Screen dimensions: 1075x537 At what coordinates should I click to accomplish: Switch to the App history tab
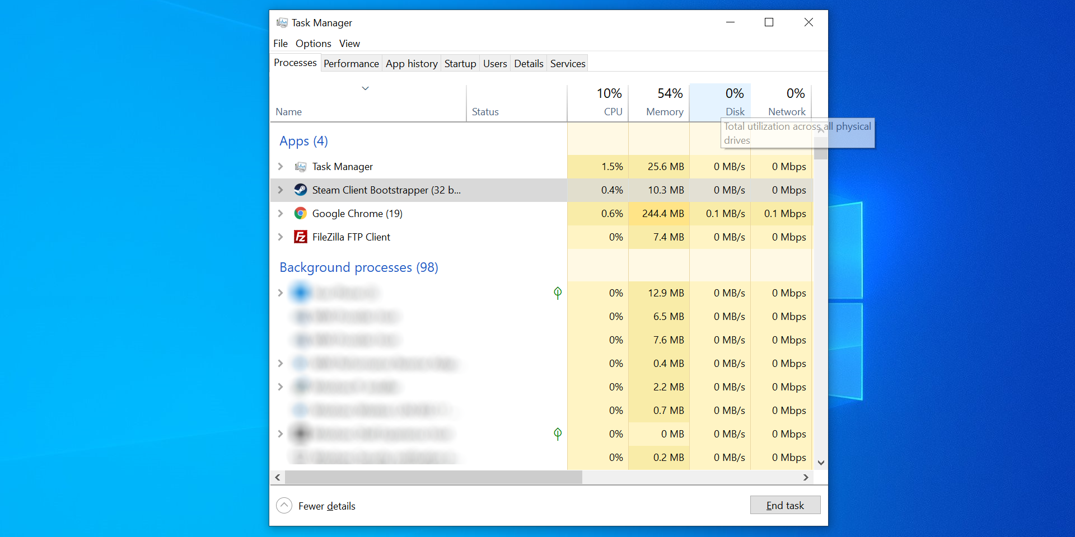412,63
